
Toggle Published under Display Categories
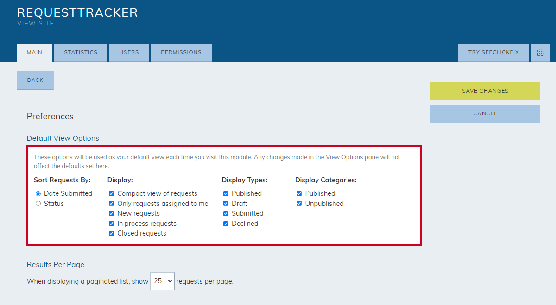pyautogui.click(x=299, y=193)
